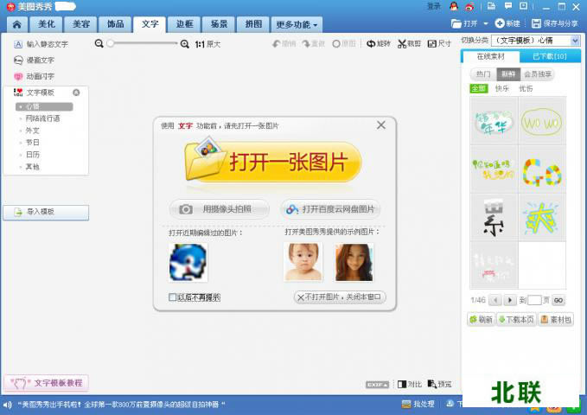This screenshot has height=415, width=587.
Task: Collapse the 文字模板 section
Action: pyautogui.click(x=76, y=93)
